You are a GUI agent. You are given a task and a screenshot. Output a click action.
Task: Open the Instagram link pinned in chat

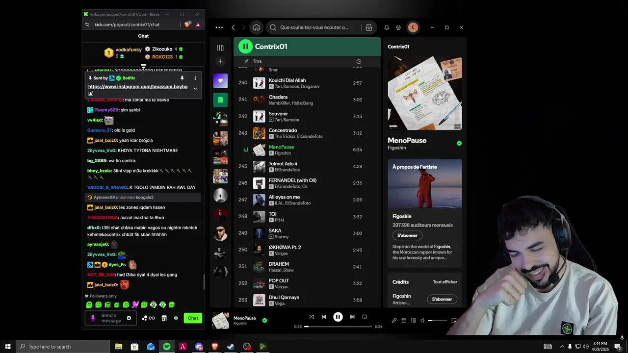coord(138,90)
